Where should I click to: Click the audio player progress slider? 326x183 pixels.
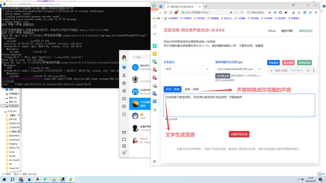click(296, 71)
